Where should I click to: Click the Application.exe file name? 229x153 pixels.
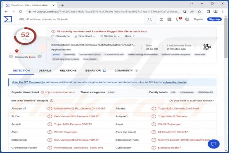coord(61,50)
